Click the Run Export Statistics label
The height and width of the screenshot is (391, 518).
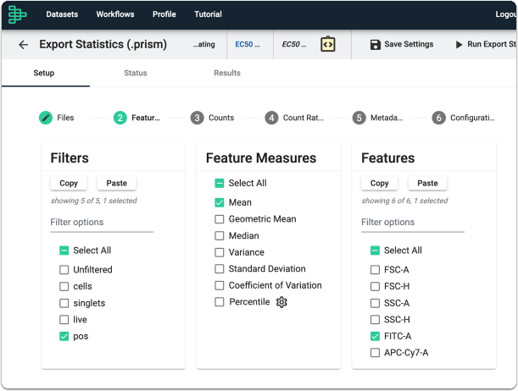pyautogui.click(x=492, y=44)
